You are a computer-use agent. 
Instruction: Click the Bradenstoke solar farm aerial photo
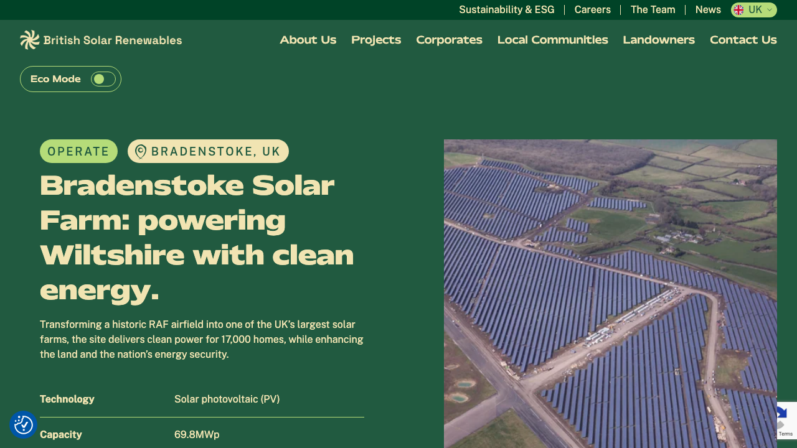610,292
